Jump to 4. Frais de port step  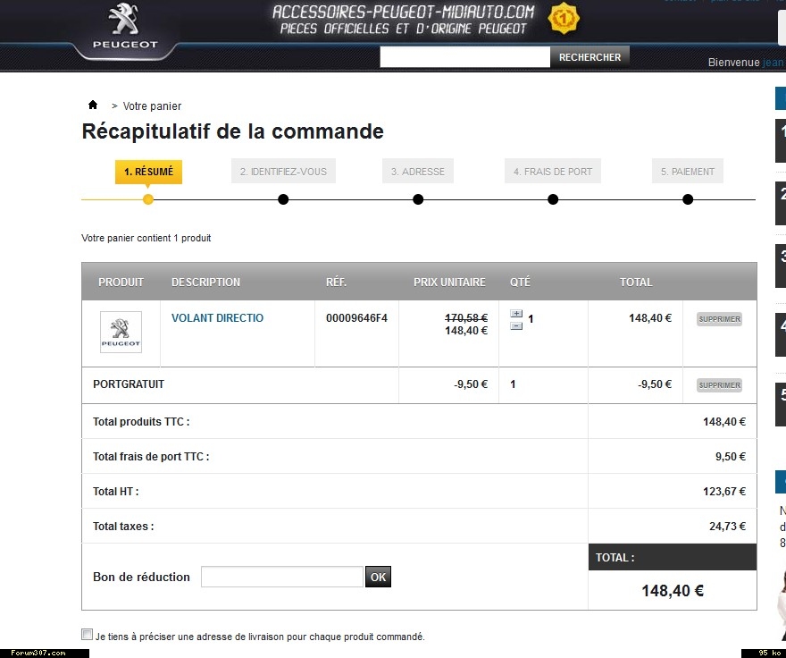point(553,172)
